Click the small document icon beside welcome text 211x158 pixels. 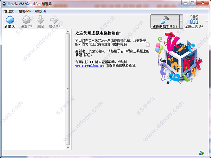click(x=148, y=44)
